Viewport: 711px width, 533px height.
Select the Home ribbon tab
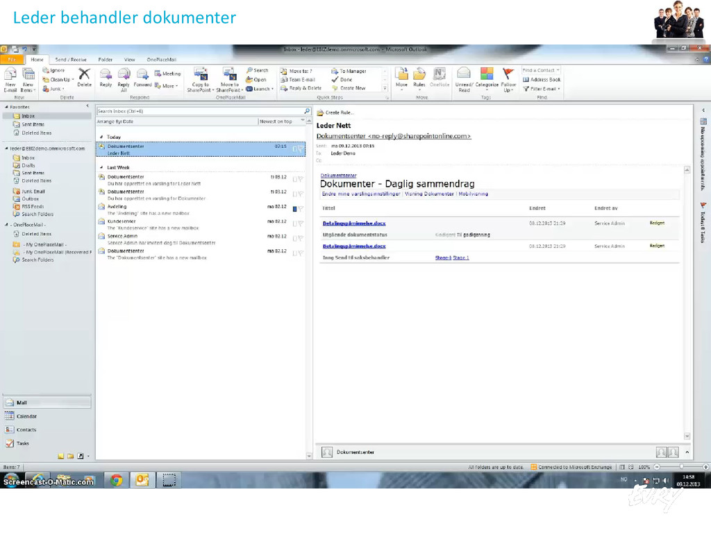(x=37, y=60)
